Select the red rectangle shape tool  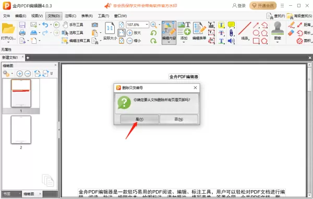pos(256,41)
